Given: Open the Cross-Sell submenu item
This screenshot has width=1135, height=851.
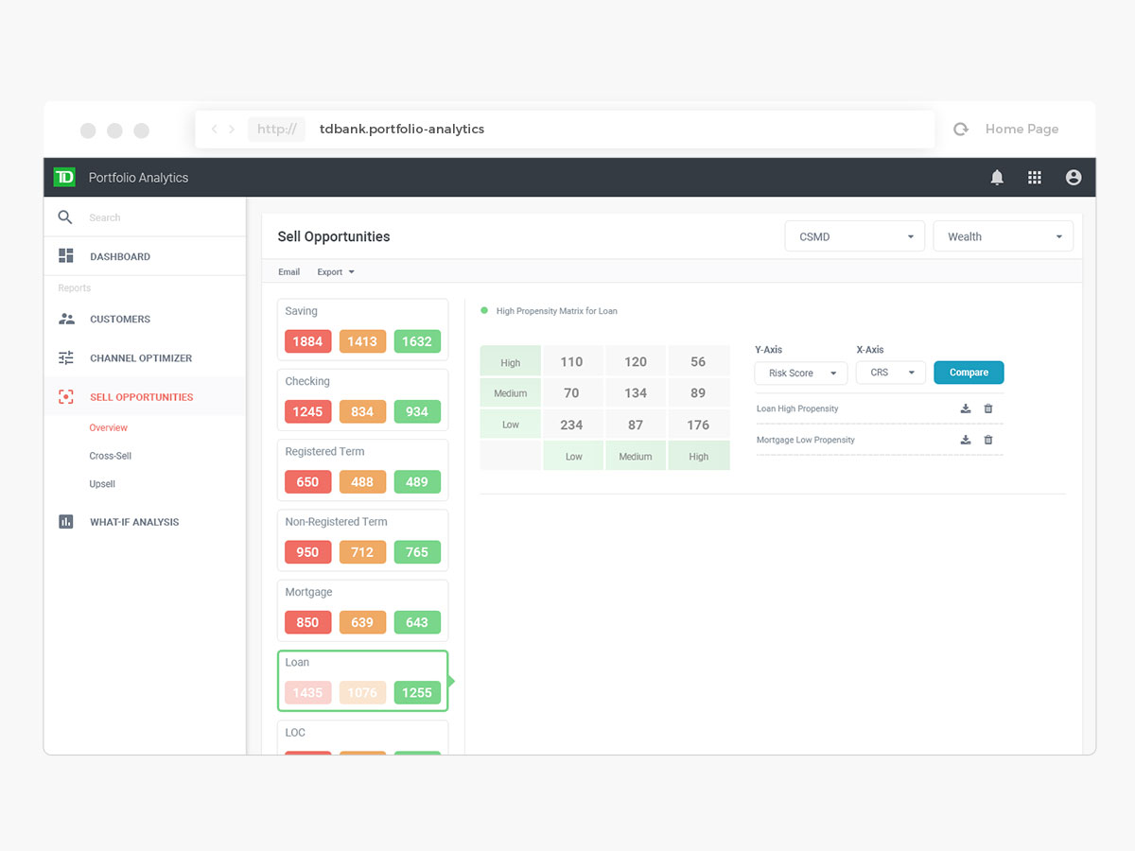Looking at the screenshot, I should tap(111, 456).
